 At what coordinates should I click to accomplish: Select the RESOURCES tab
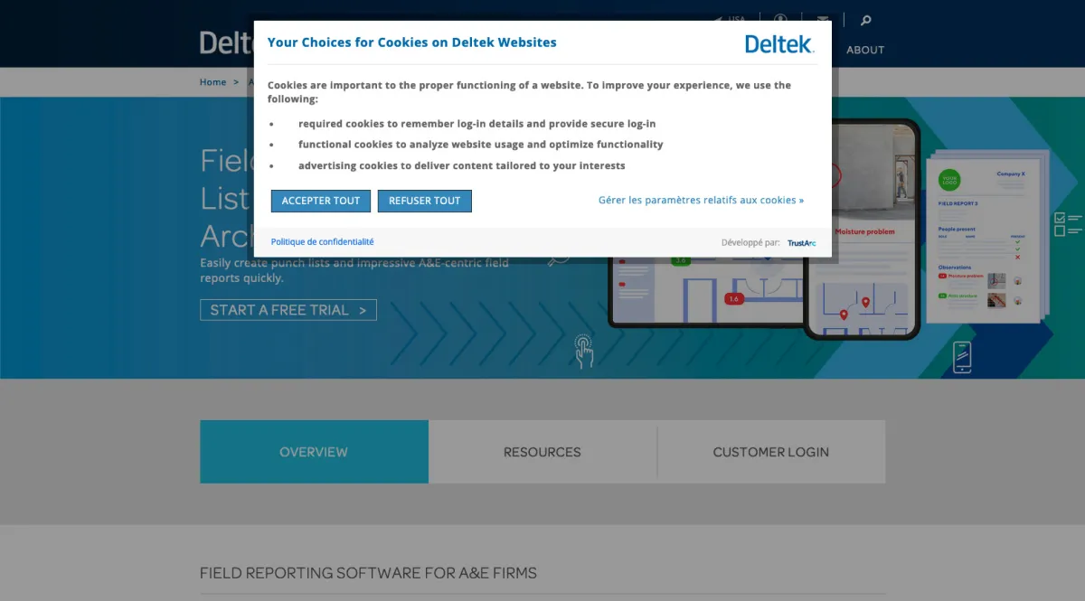(x=542, y=452)
